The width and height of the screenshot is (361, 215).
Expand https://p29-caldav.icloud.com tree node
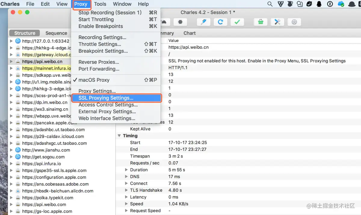pyautogui.click(x=11, y=137)
